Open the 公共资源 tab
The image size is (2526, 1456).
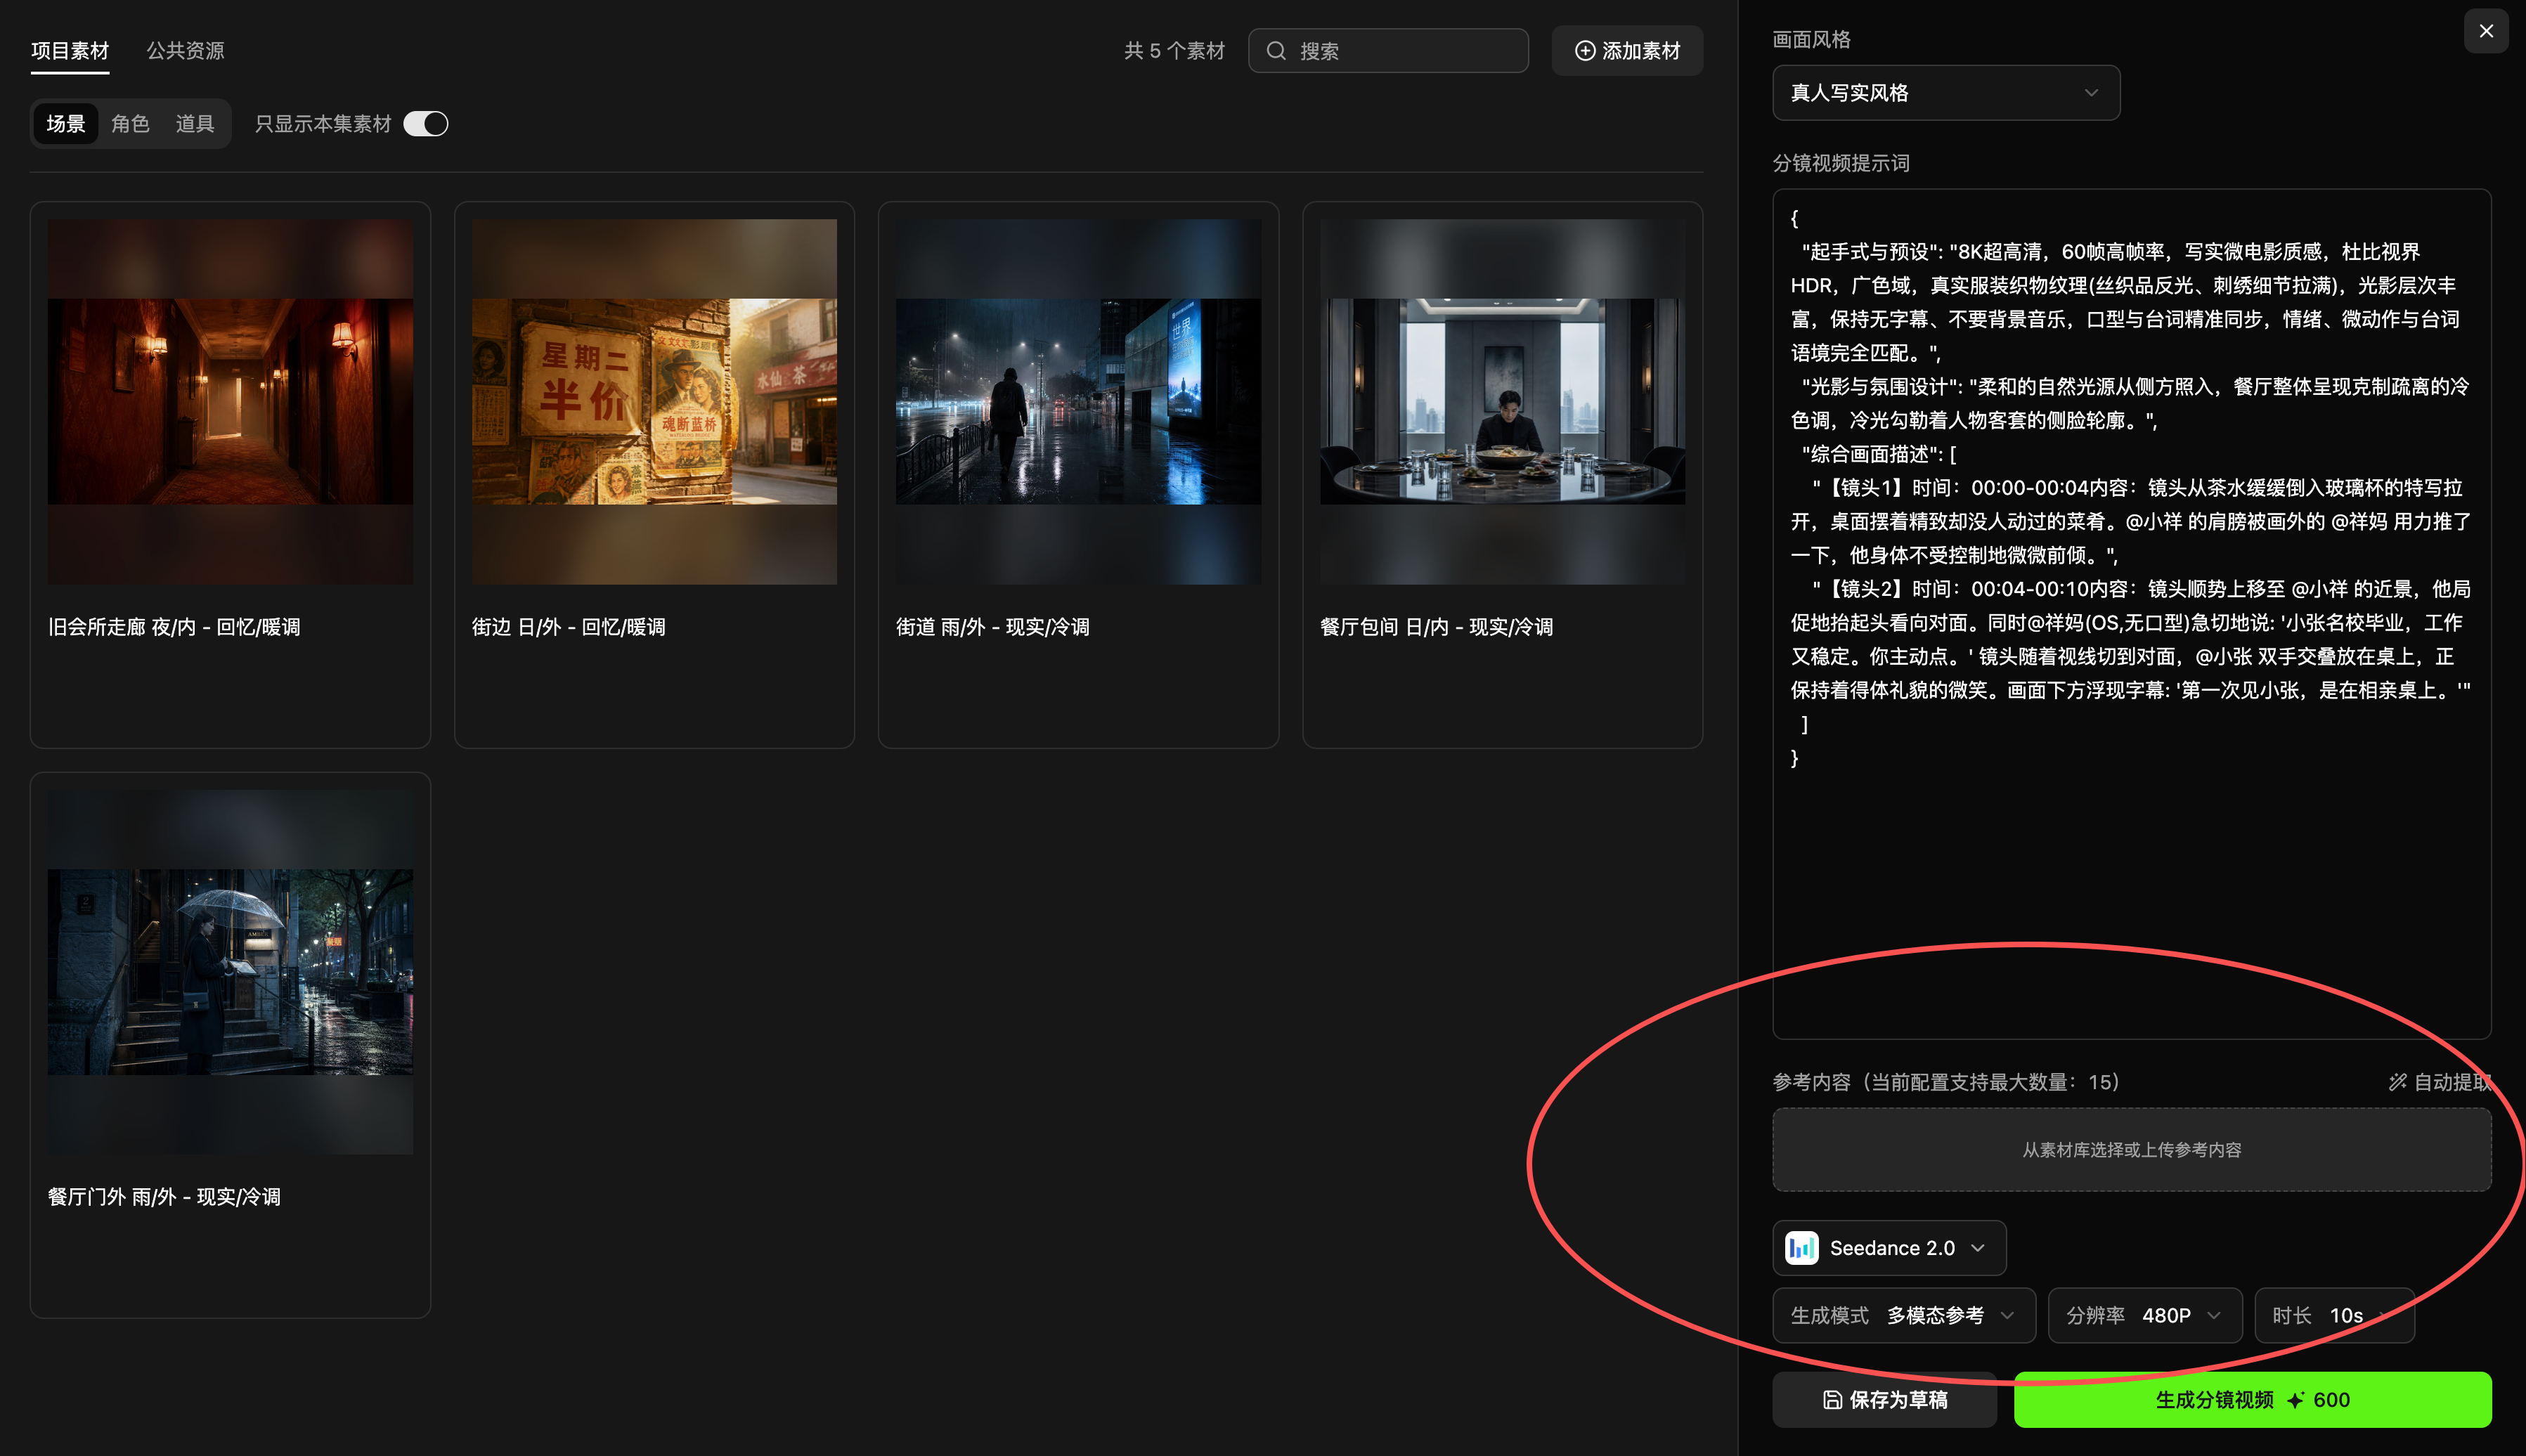(x=185, y=50)
